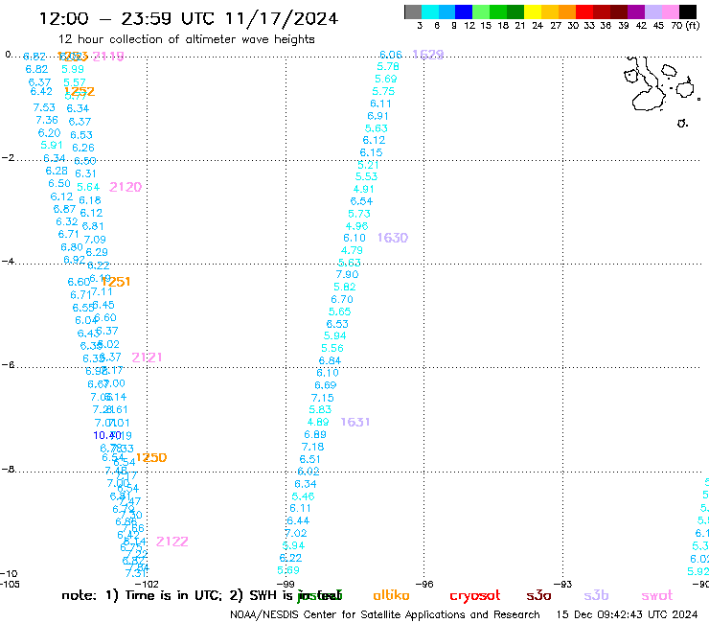The width and height of the screenshot is (709, 623).
Task: Click the -4 latitude axis label
Action: click(8, 262)
